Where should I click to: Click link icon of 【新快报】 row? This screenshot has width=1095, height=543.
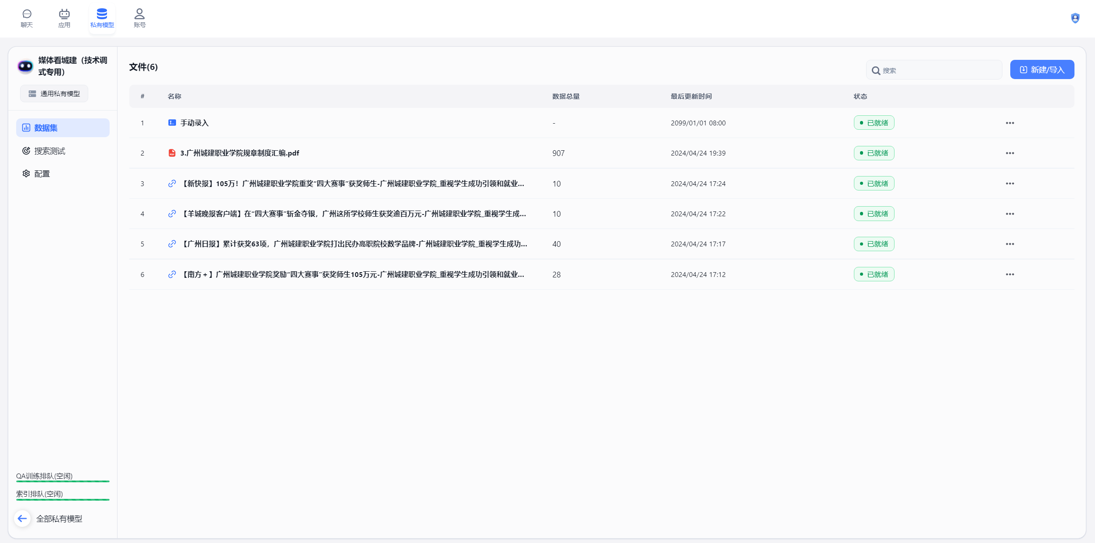pos(172,183)
